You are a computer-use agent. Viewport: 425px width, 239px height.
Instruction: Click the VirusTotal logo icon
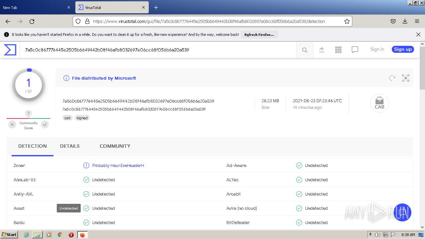tap(10, 50)
